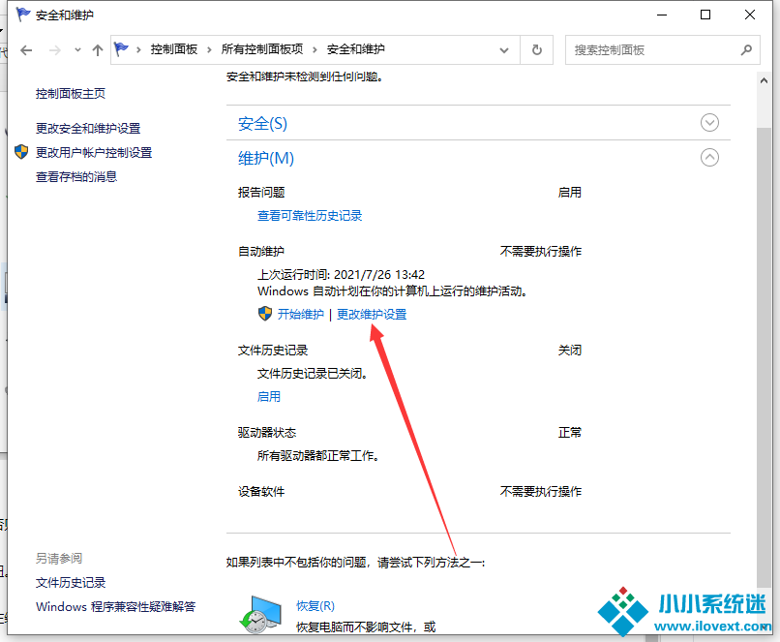Image resolution: width=780 pixels, height=642 pixels.
Task: Refresh the control panel page
Action: 537,49
